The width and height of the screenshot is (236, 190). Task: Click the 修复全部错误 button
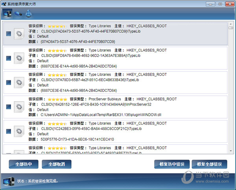[x=209, y=164]
